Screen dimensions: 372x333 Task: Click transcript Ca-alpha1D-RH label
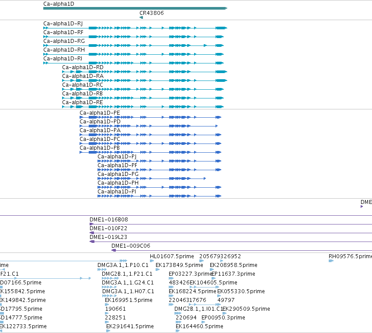click(64, 50)
